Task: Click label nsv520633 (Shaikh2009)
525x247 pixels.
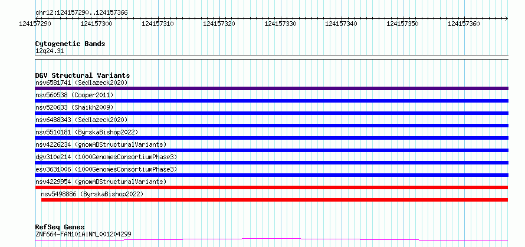Action: (74, 107)
